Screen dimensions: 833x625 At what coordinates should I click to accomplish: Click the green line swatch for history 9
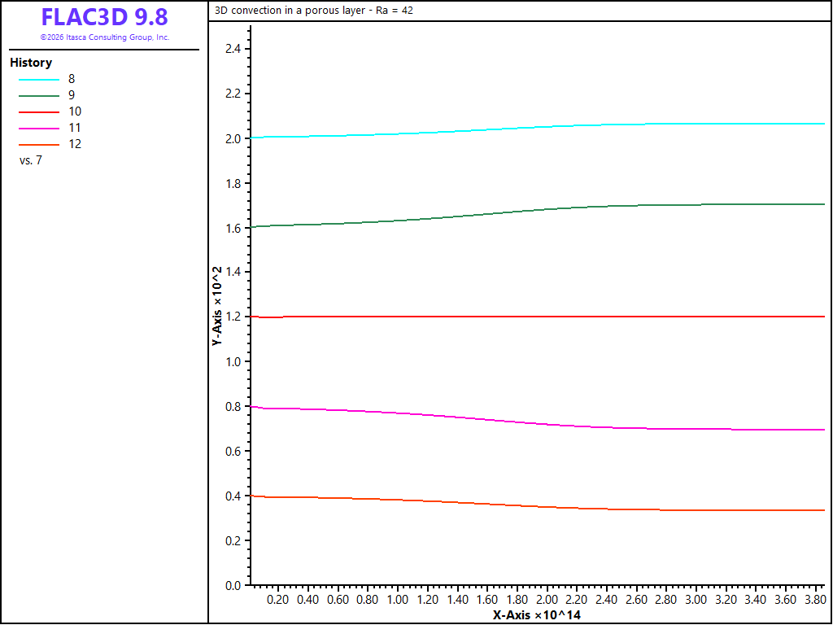pos(39,96)
